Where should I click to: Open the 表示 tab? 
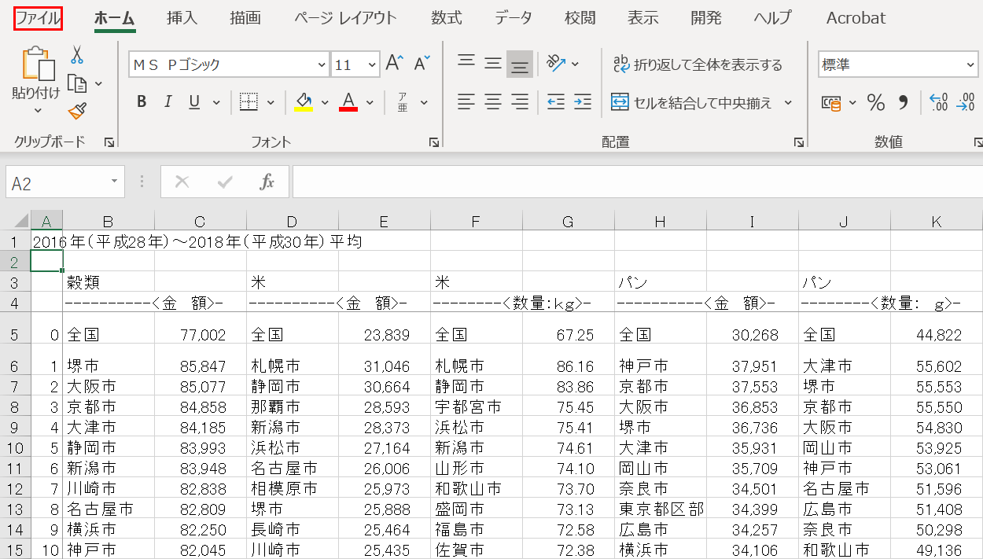[643, 18]
